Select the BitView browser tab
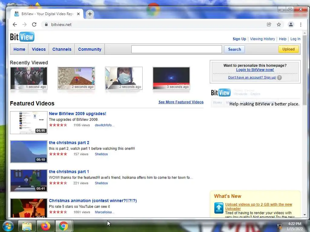310x232 pixels. [47, 14]
